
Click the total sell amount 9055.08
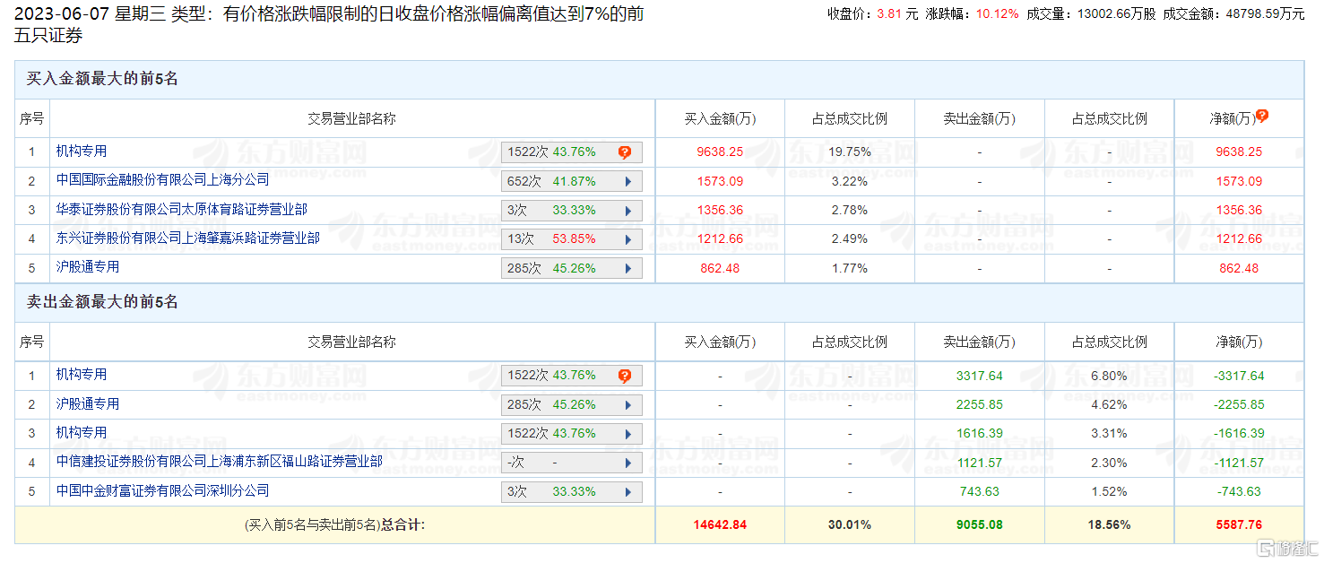[980, 524]
